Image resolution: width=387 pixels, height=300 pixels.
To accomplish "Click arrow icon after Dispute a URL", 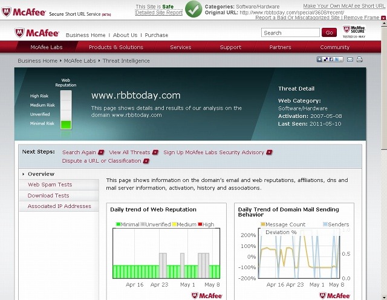I will (x=146, y=161).
